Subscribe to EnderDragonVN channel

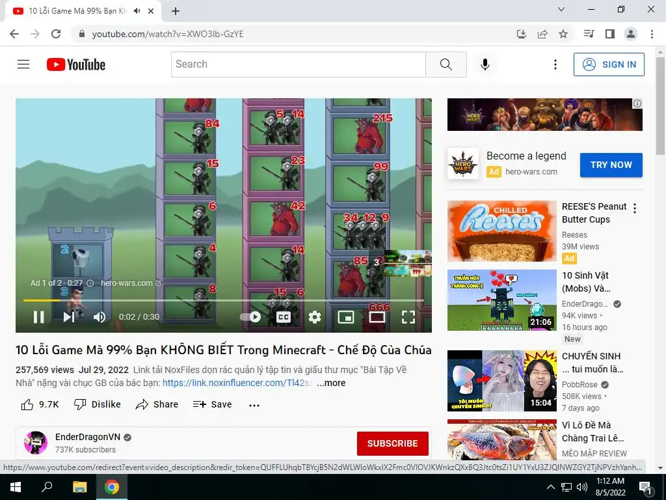pyautogui.click(x=392, y=443)
